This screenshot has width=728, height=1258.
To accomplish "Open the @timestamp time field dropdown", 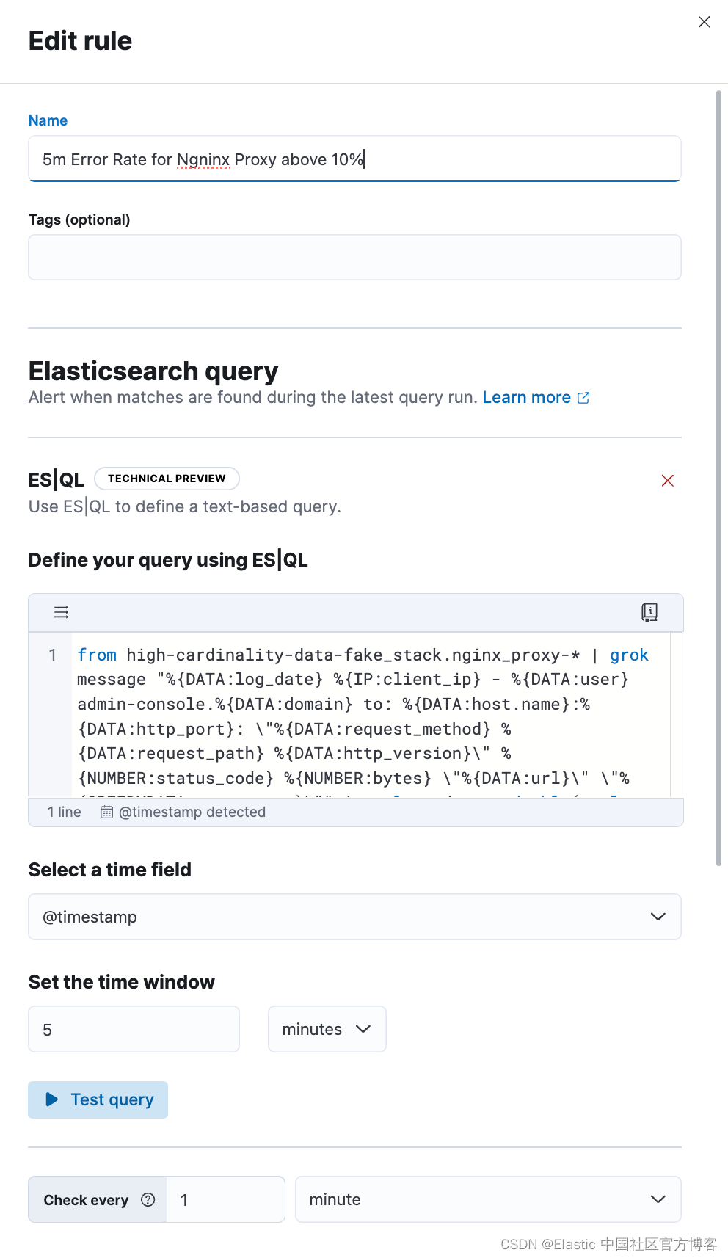I will [x=354, y=917].
